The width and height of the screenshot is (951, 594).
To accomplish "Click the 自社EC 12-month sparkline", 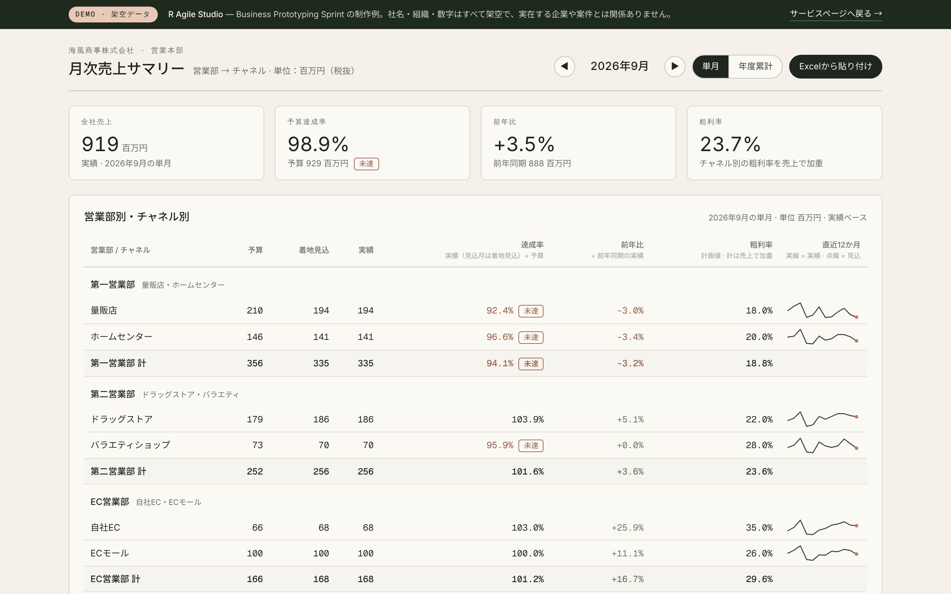I will point(823,527).
